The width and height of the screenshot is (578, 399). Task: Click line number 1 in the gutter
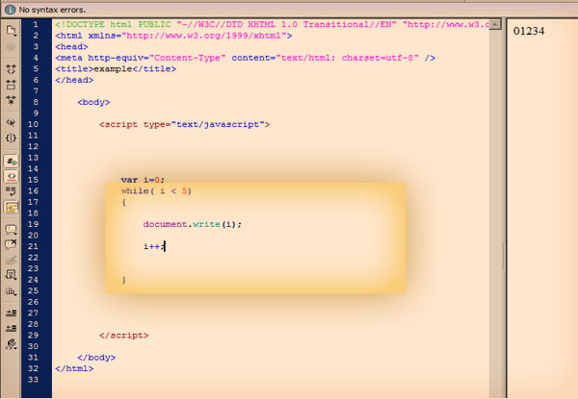point(36,25)
